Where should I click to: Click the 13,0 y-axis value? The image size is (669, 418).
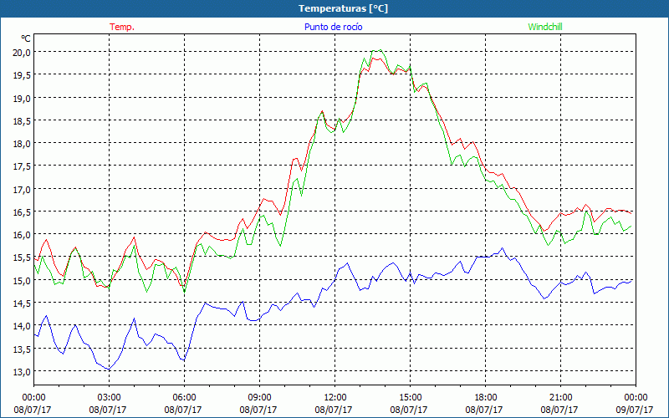click(x=22, y=372)
